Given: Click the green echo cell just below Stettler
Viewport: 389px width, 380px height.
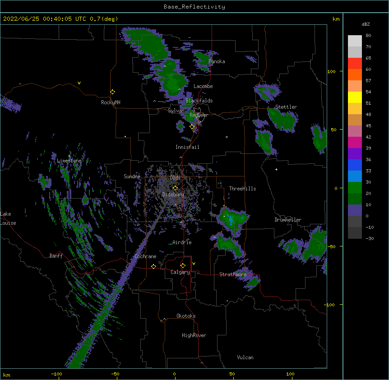Looking at the screenshot, I should pyautogui.click(x=283, y=120).
